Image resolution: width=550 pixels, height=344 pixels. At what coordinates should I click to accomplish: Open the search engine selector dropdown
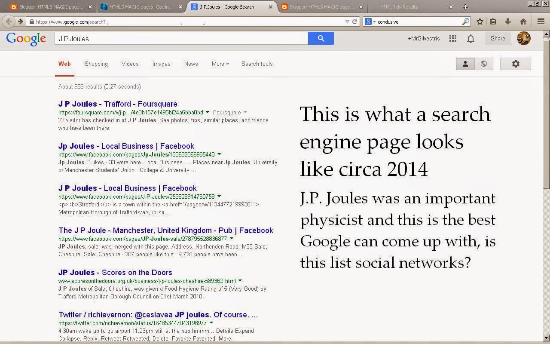[x=369, y=21]
